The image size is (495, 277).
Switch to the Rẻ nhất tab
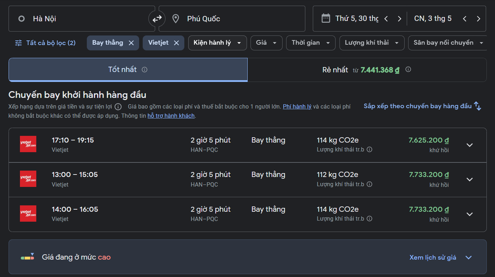pos(367,70)
